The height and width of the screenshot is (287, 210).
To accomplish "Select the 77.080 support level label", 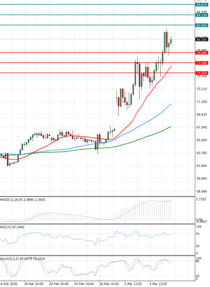I will 202,63.
